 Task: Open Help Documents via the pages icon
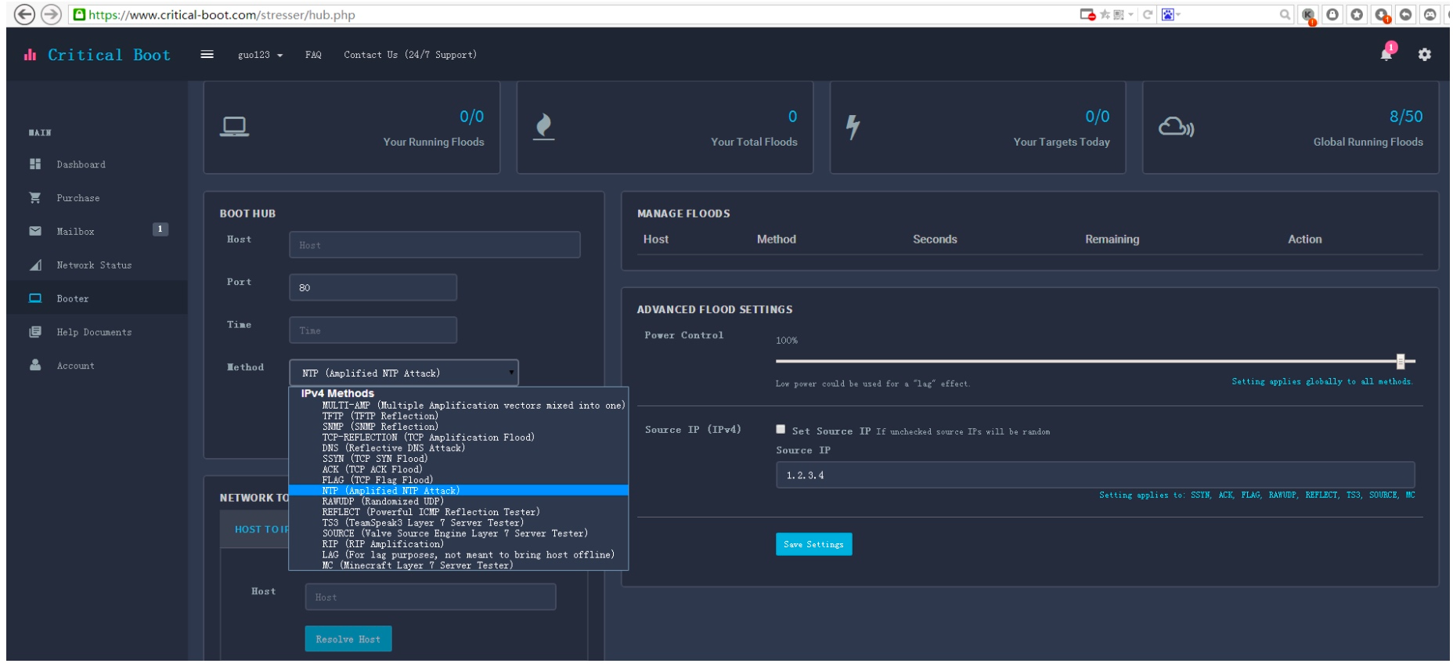[35, 332]
